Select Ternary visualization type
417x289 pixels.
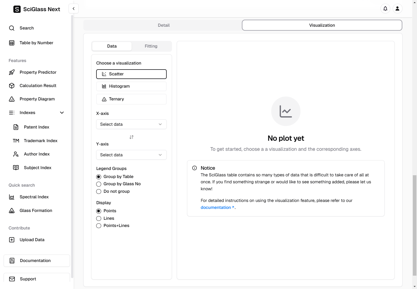point(131,99)
